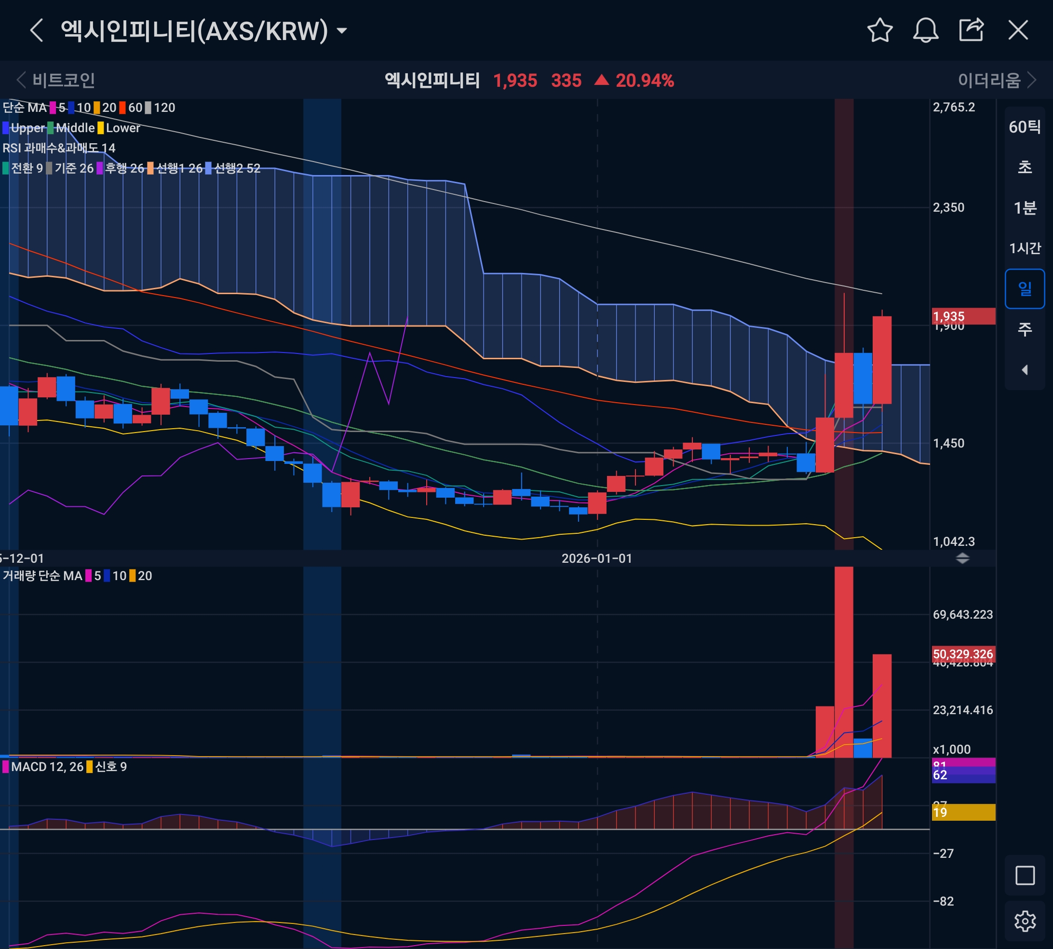Image resolution: width=1053 pixels, height=949 pixels.
Task: Select the 초 (seconds) timeframe
Action: (x=1025, y=167)
